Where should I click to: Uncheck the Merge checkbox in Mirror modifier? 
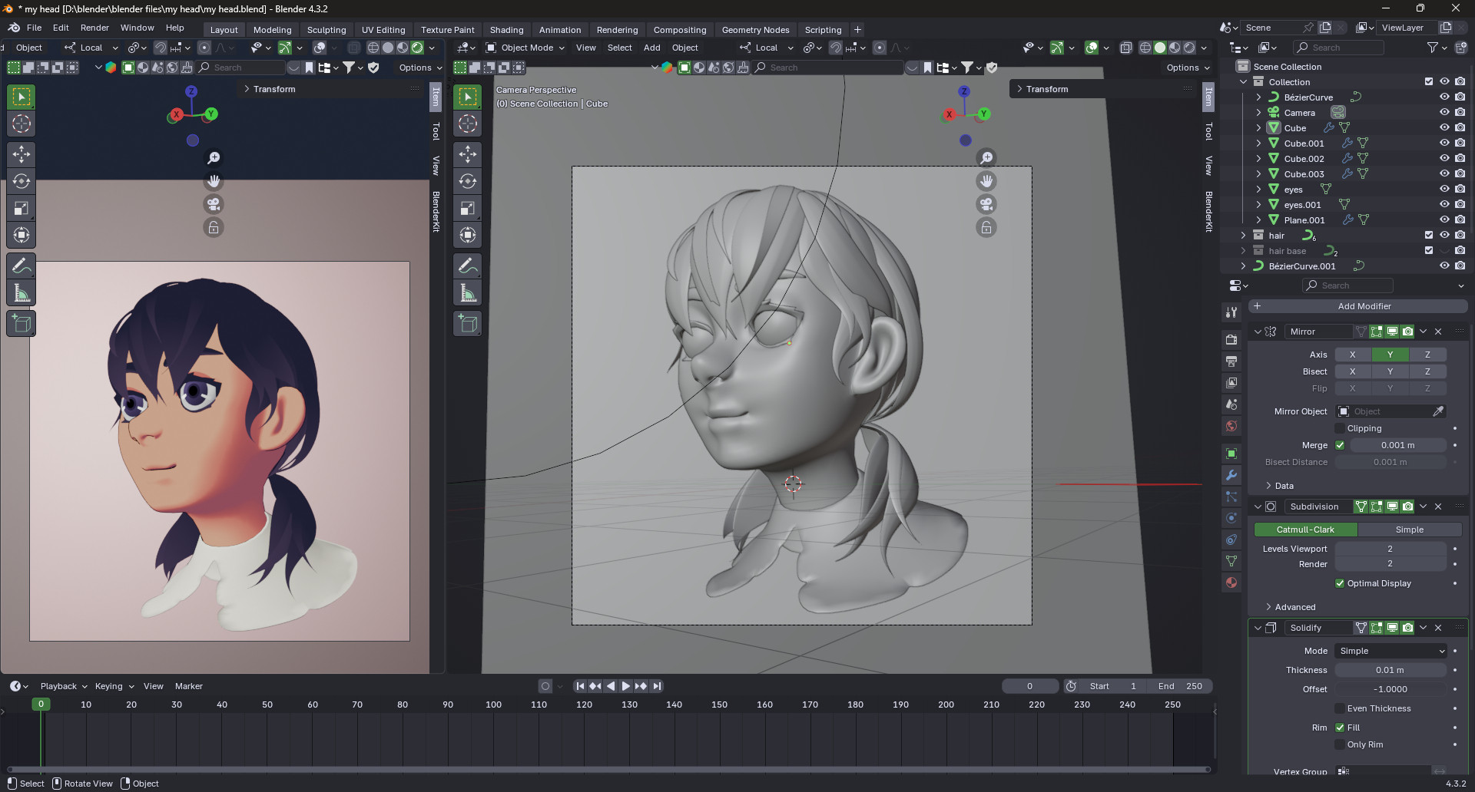pos(1340,445)
